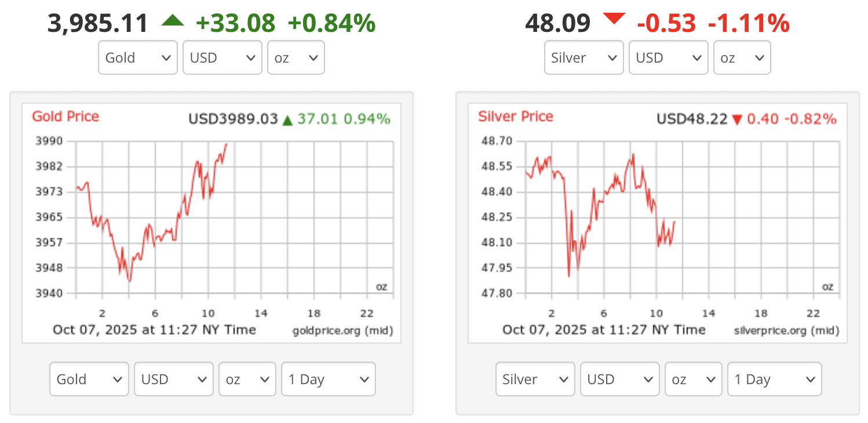Open top USD currency dropdown beside Gold

[x=223, y=57]
